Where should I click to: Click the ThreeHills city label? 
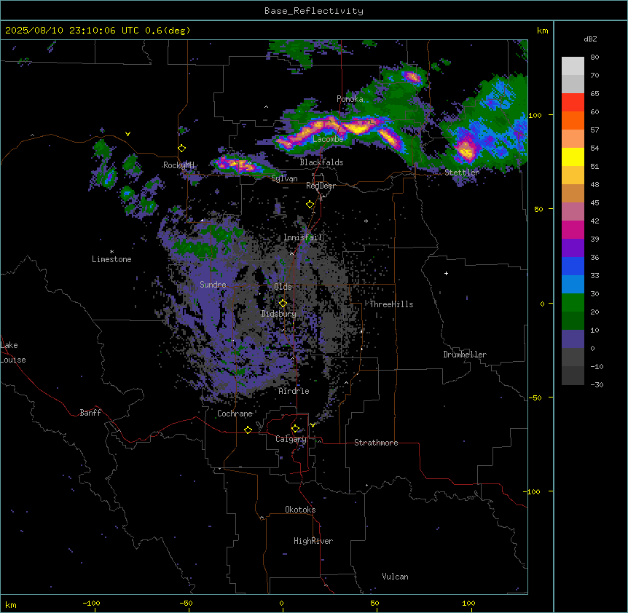pyautogui.click(x=391, y=304)
